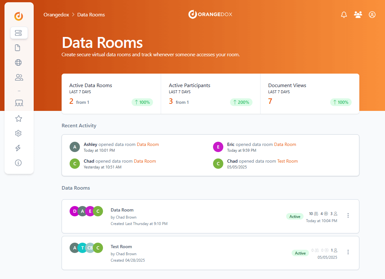Click the E avatar in Data Room row
385x279 pixels.
(90, 211)
